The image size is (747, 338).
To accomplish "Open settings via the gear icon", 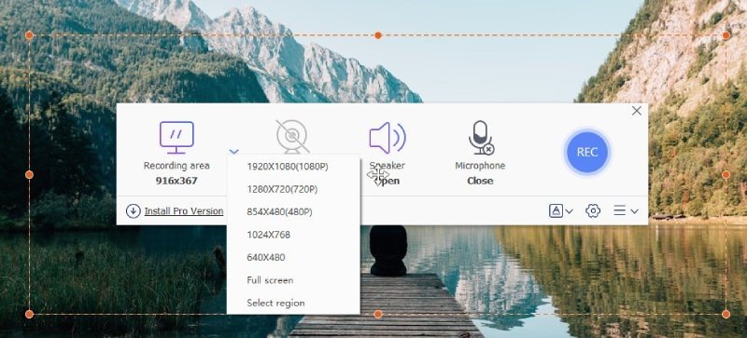I will 593,210.
